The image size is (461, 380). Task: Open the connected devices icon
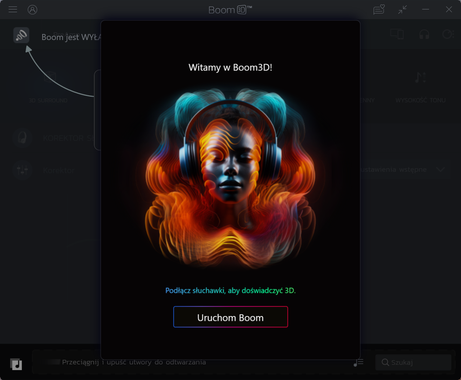pos(397,34)
